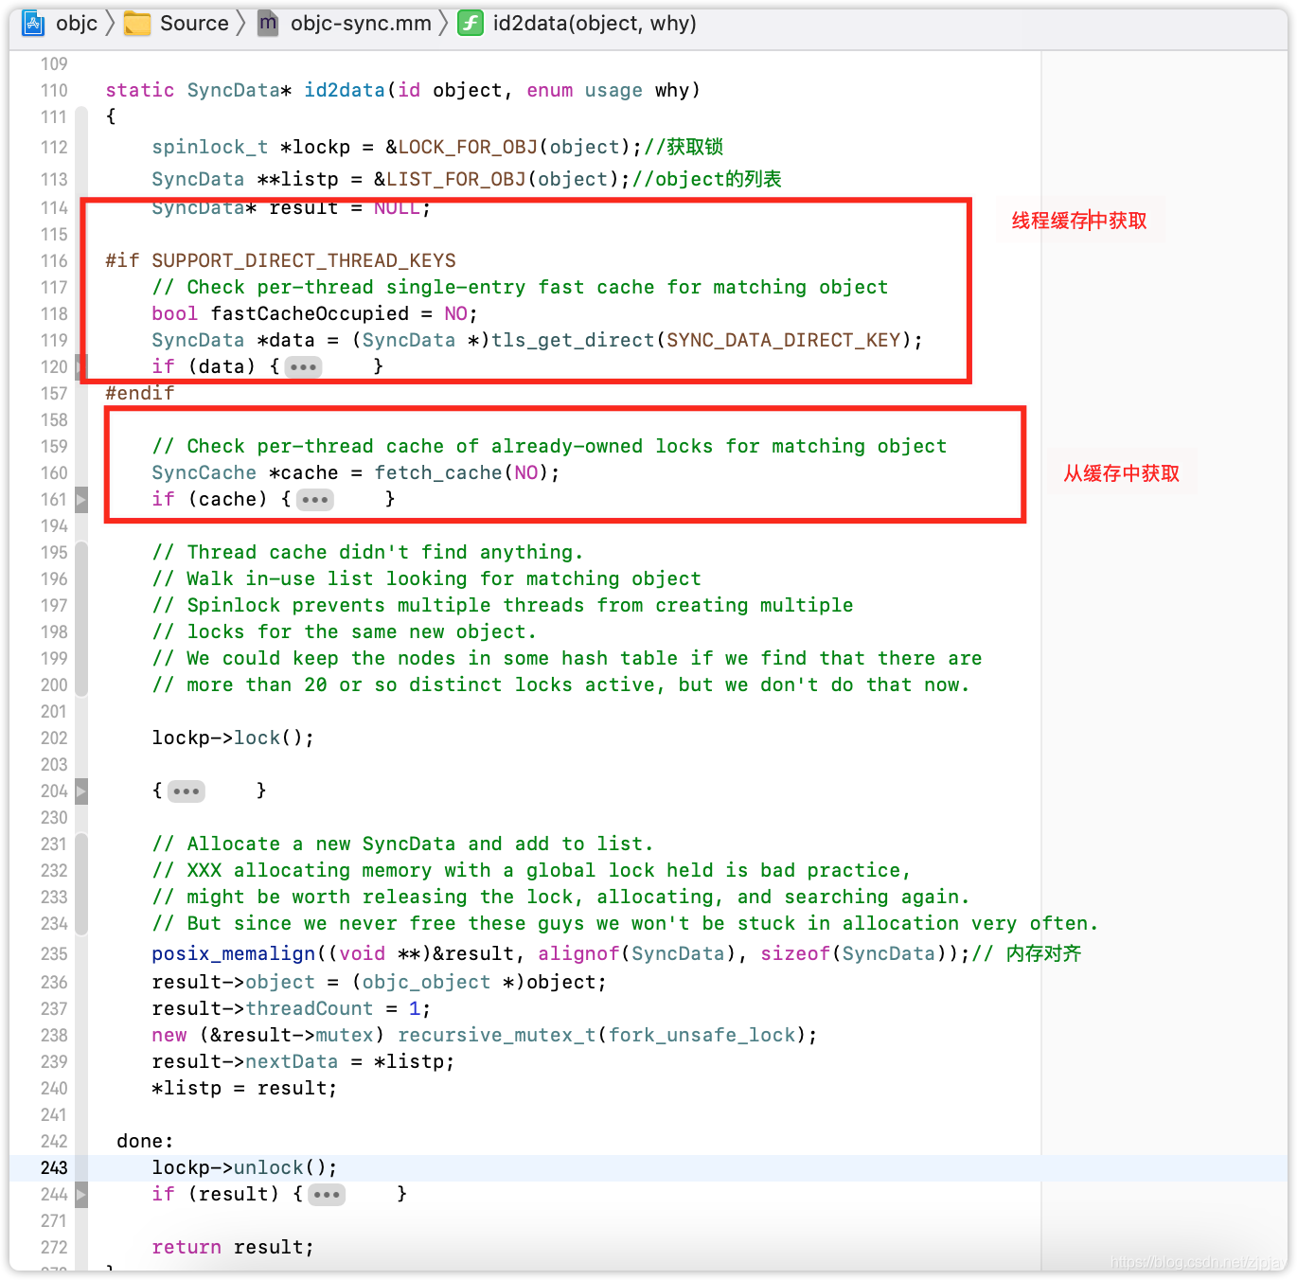
Task: Click fold arrow beside line 204
Action: tap(81, 791)
